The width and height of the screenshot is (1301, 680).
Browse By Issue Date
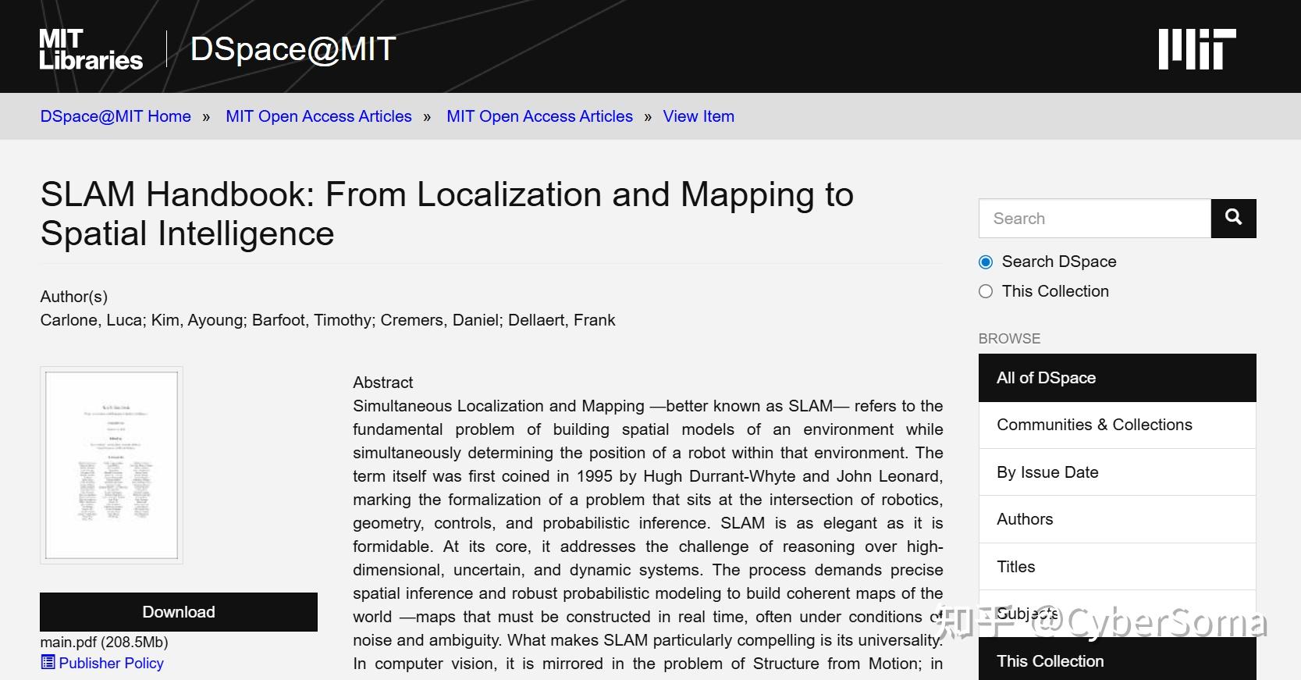pos(1117,472)
